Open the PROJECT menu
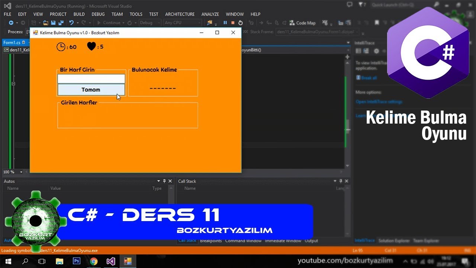 coord(58,14)
